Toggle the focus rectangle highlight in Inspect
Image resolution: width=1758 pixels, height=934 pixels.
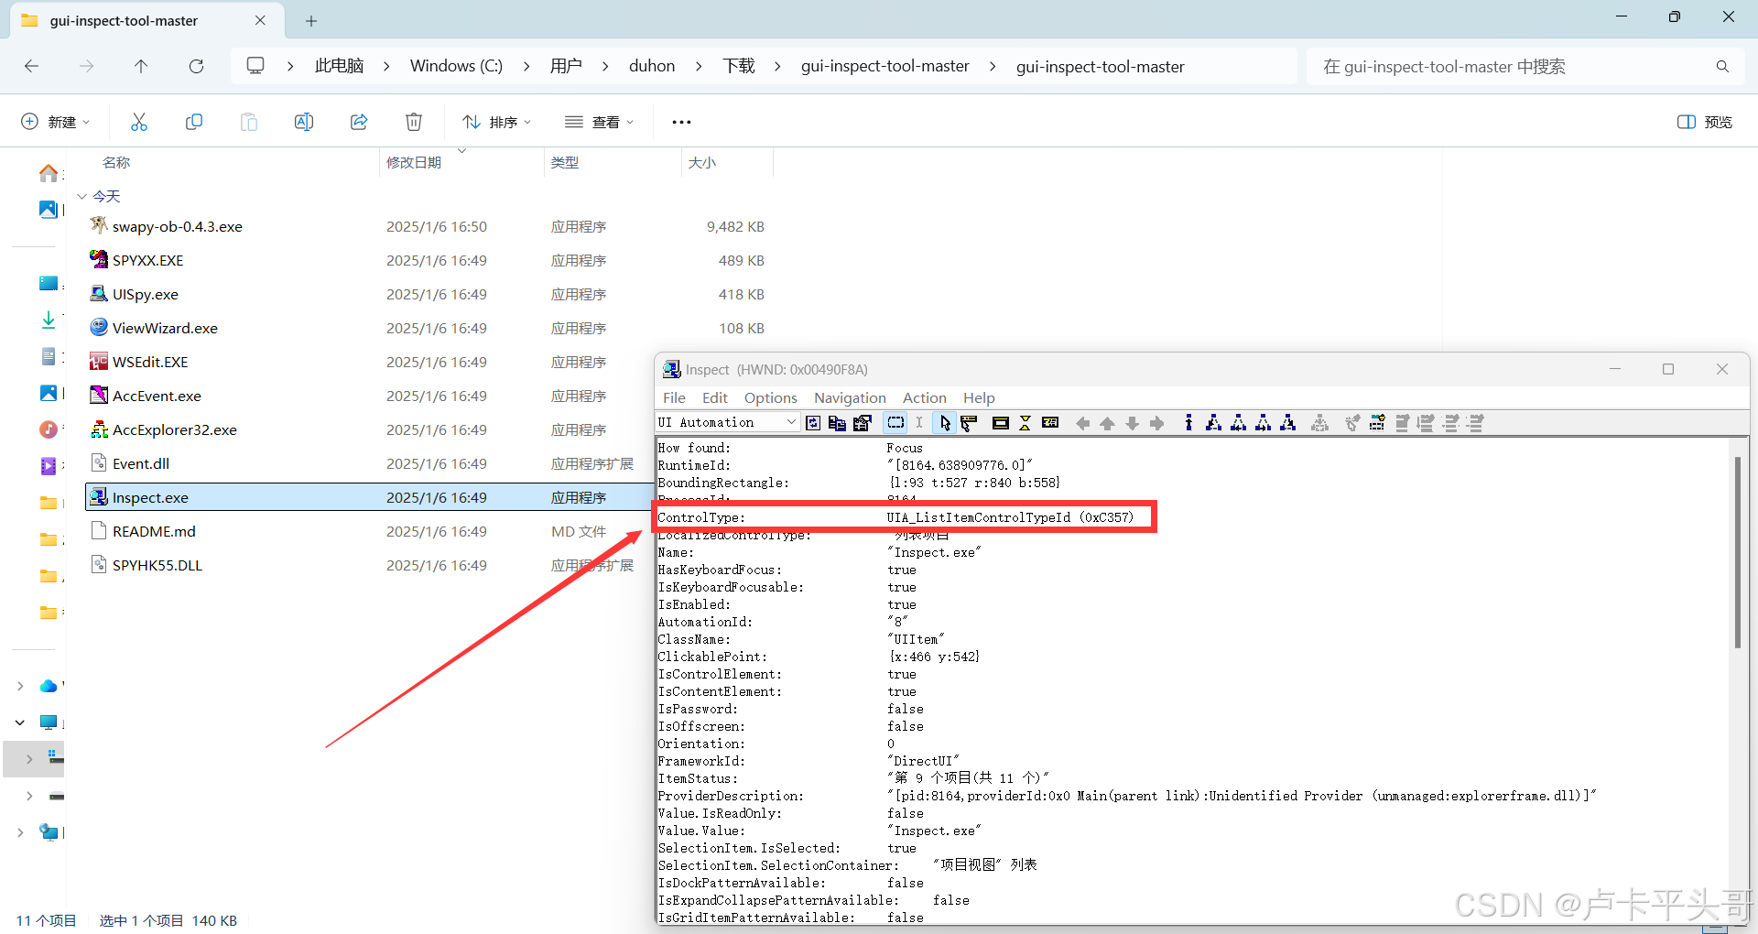click(x=895, y=422)
